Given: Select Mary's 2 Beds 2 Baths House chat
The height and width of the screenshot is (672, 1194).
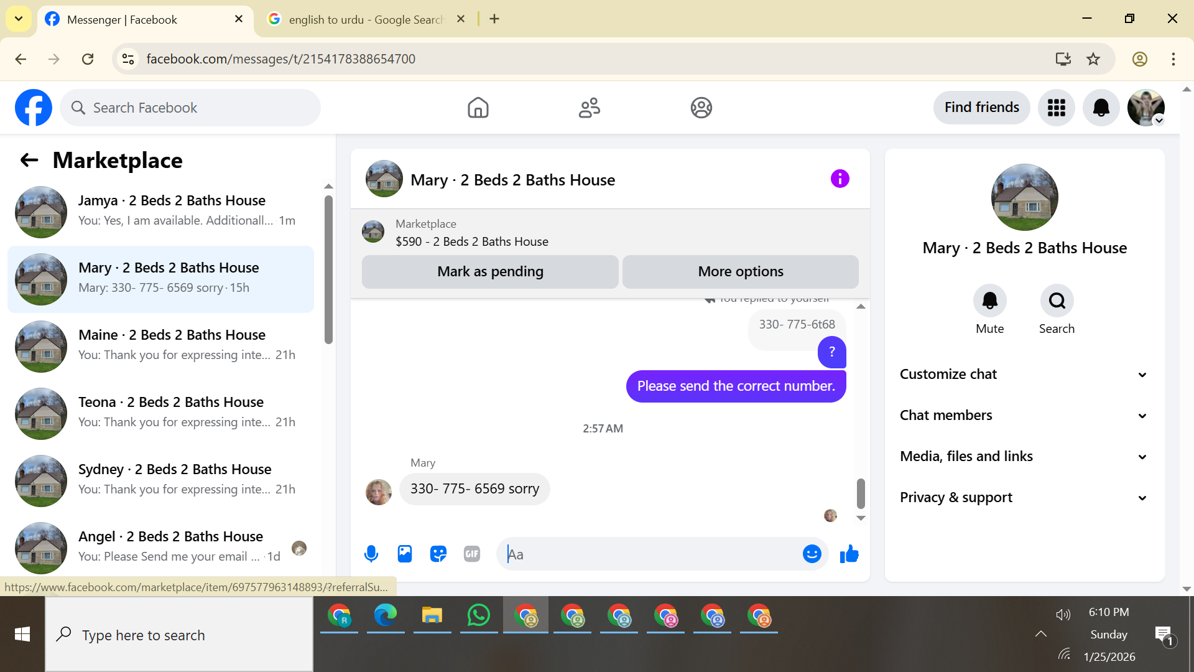Looking at the screenshot, I should 160,279.
